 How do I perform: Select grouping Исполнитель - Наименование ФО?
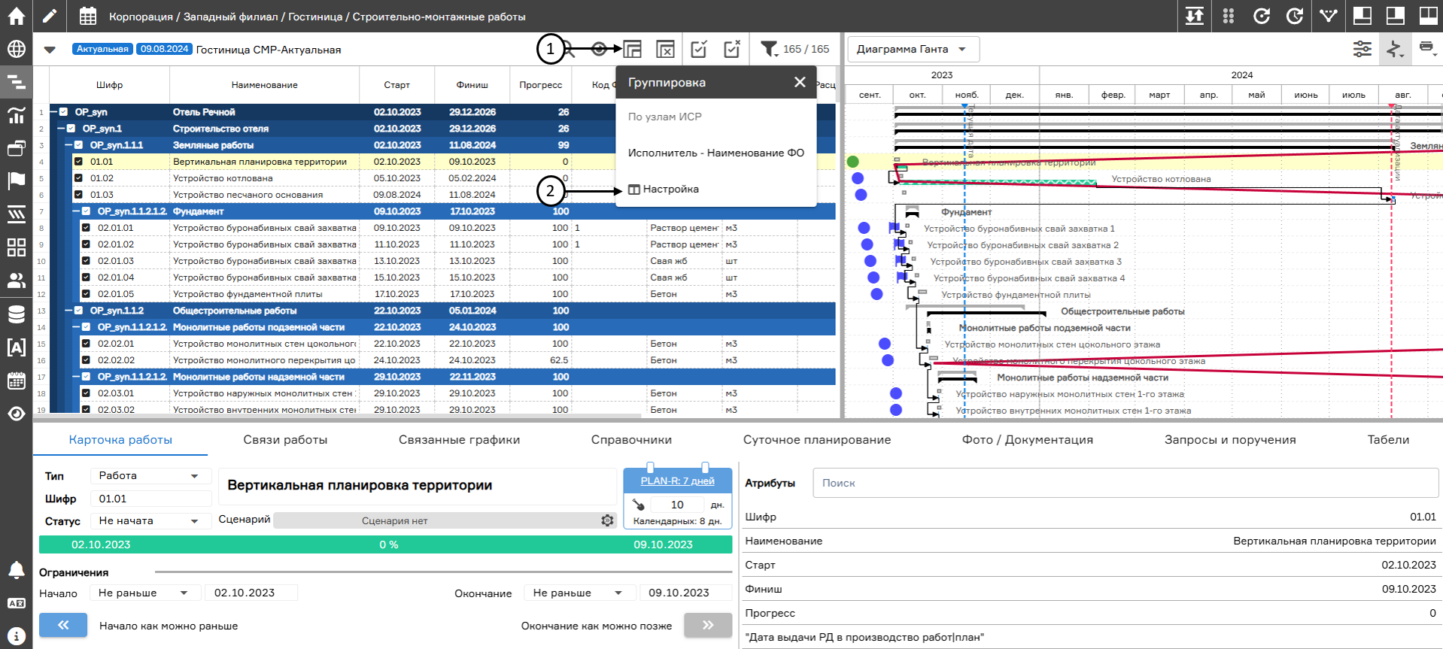tap(715, 153)
